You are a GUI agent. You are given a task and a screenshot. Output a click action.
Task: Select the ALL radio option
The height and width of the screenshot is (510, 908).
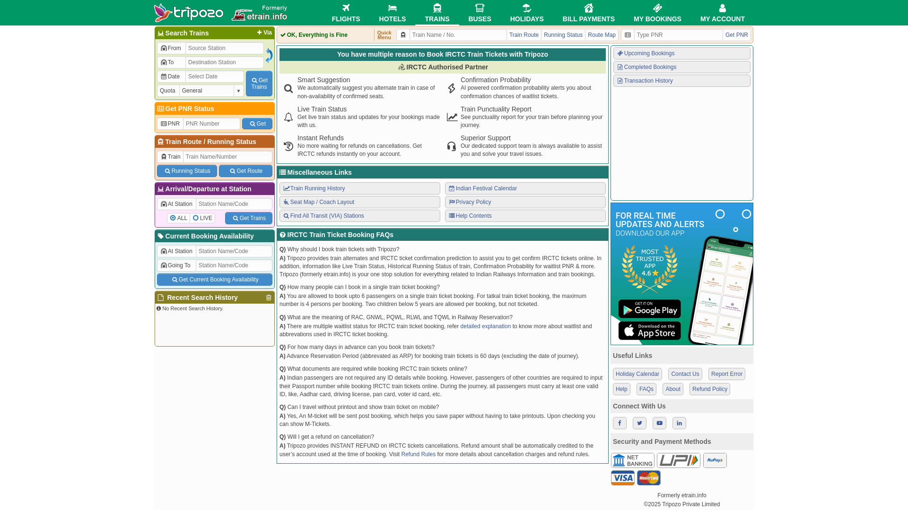178,218
